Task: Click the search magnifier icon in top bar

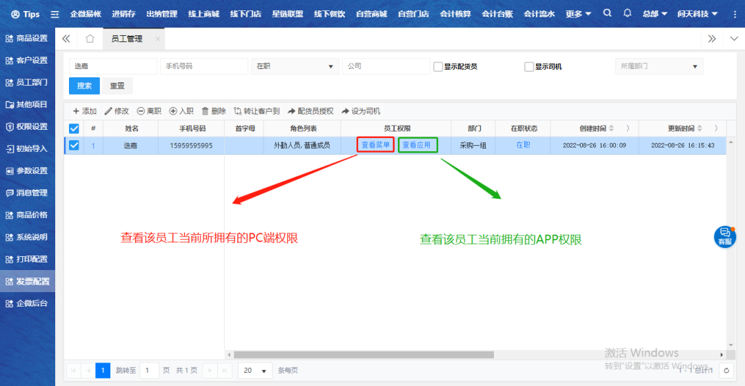Action: tap(607, 13)
